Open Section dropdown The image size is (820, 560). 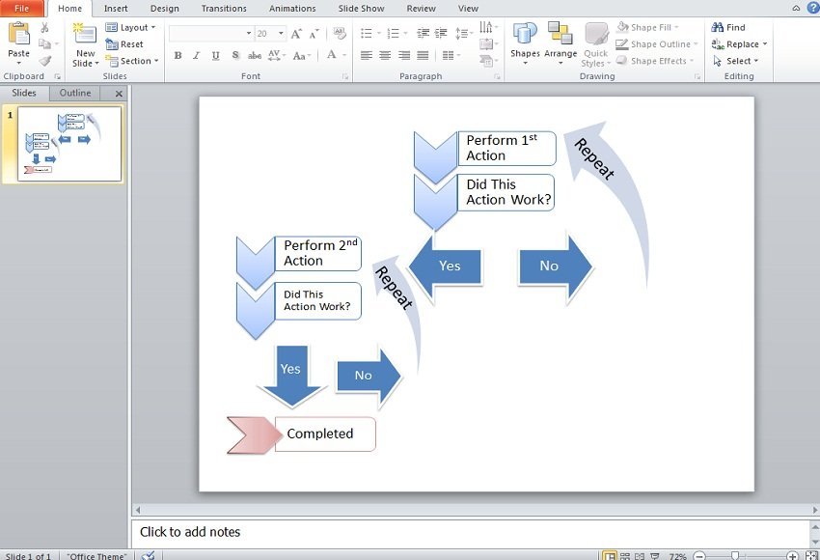click(x=132, y=61)
